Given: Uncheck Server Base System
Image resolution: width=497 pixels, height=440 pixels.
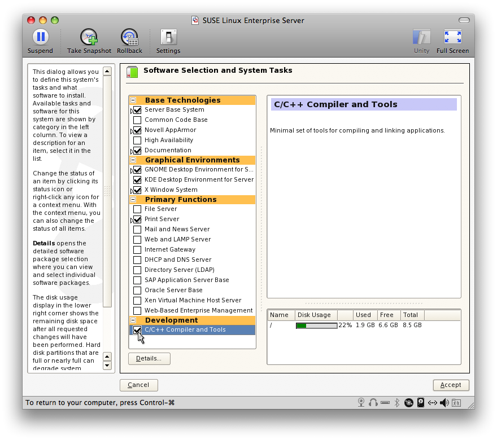Looking at the screenshot, I should tap(137, 110).
